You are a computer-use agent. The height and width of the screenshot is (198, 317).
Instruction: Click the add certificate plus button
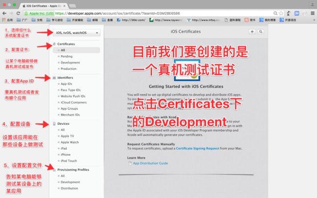[252, 32]
